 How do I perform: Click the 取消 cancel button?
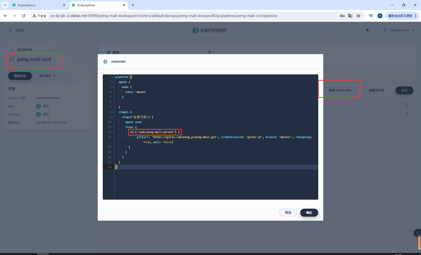coord(288,213)
